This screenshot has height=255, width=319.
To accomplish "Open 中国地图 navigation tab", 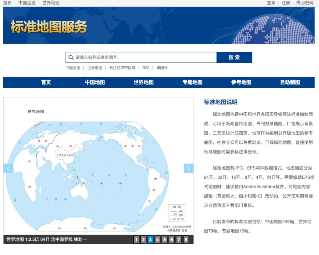I will click(95, 82).
